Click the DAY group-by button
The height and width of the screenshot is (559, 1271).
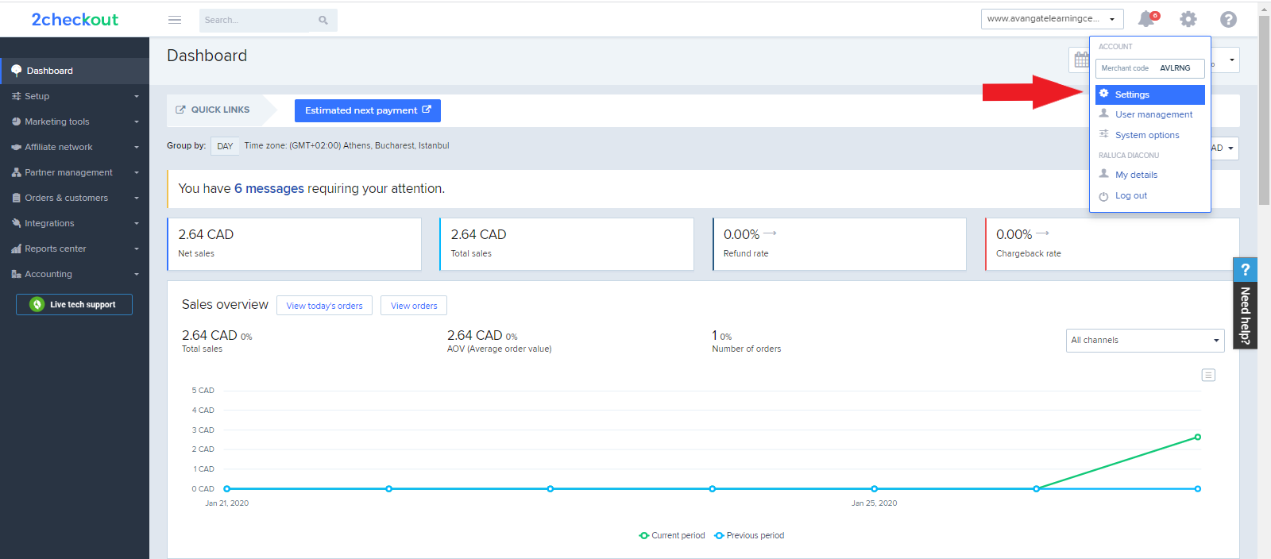[225, 146]
